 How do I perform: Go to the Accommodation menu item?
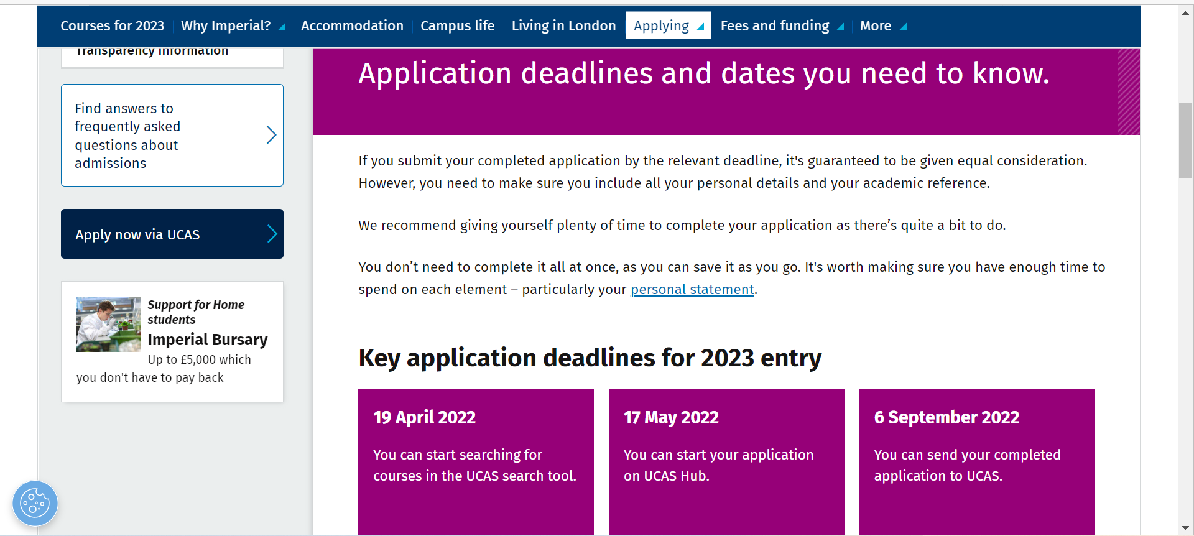click(352, 26)
